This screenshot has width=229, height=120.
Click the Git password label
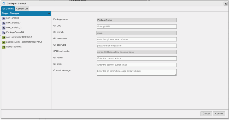60,45
